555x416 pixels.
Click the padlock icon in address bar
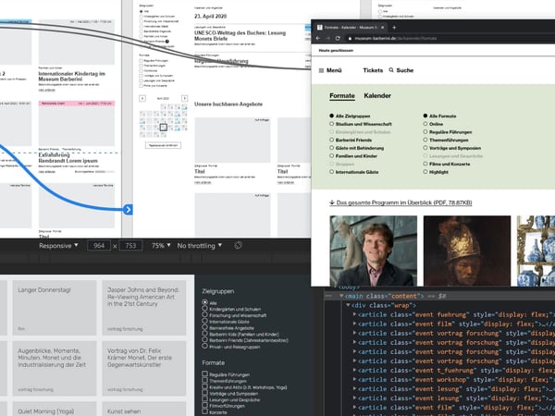(x=350, y=38)
